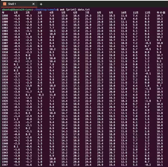Click January value 1.3 in 1932 row

pyautogui.click(x=16, y=119)
